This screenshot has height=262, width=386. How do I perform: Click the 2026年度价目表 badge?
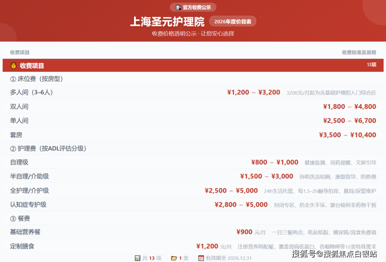click(x=233, y=21)
